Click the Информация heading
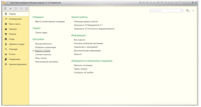Viewport: 201px width, 107px height. [79, 35]
